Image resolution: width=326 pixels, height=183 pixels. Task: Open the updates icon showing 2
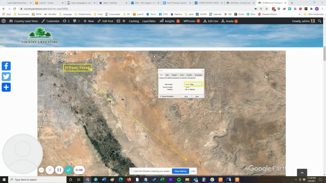coord(66,21)
